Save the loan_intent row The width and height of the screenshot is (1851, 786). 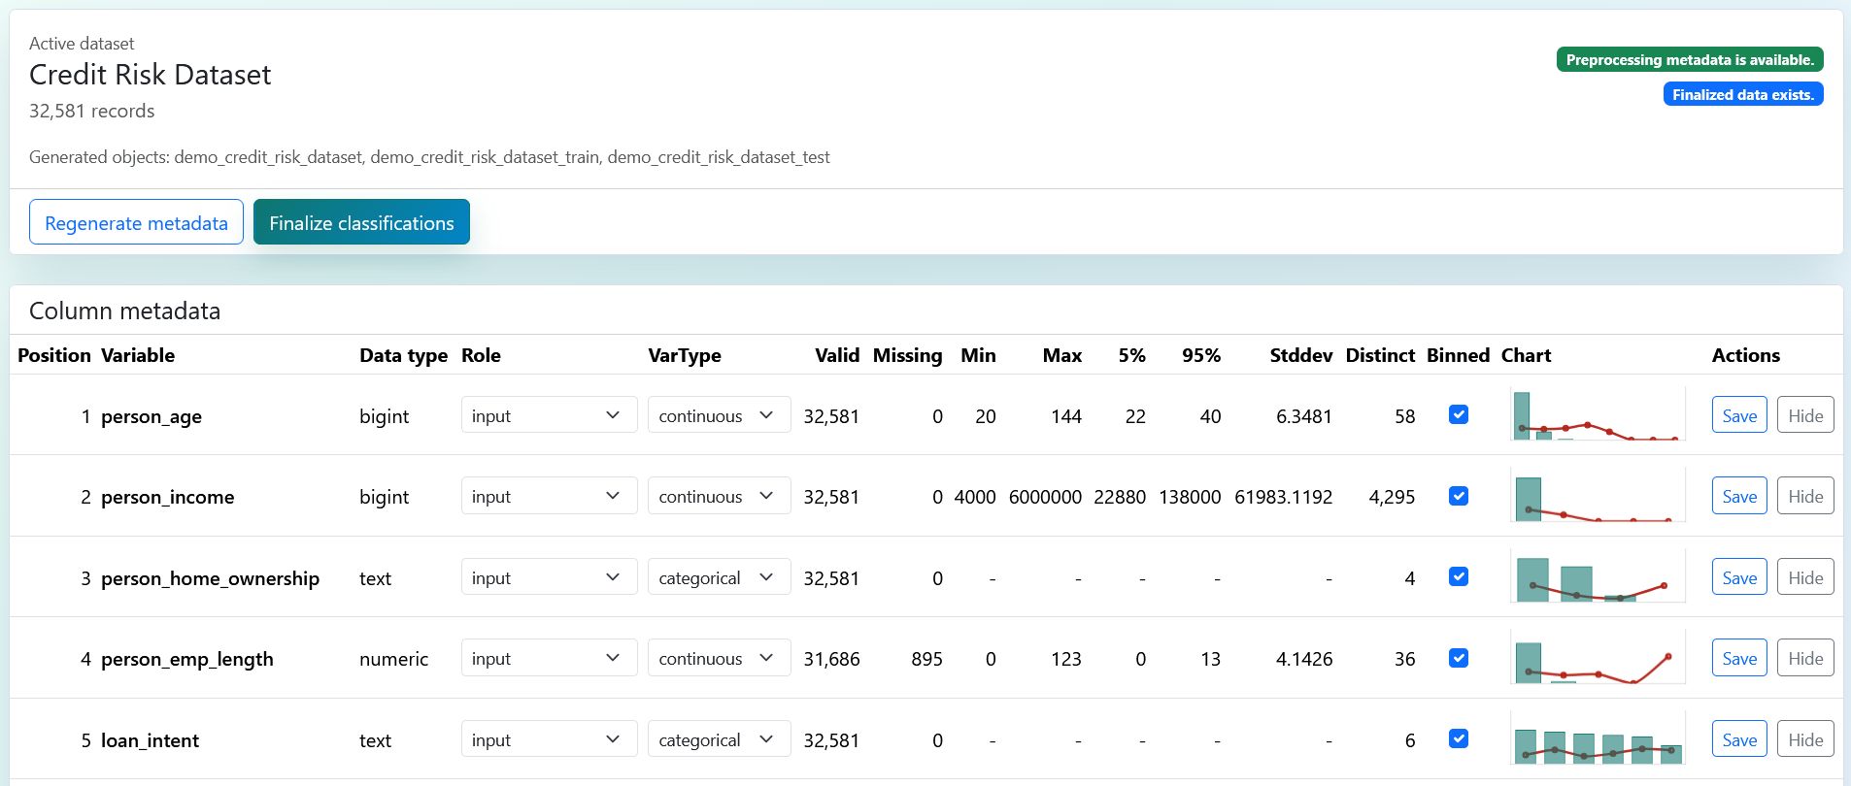click(1739, 739)
